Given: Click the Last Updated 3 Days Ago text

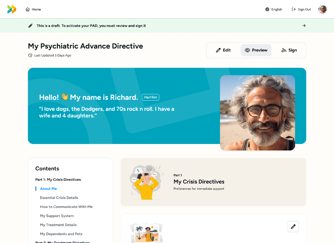Looking at the screenshot, I should click(53, 55).
